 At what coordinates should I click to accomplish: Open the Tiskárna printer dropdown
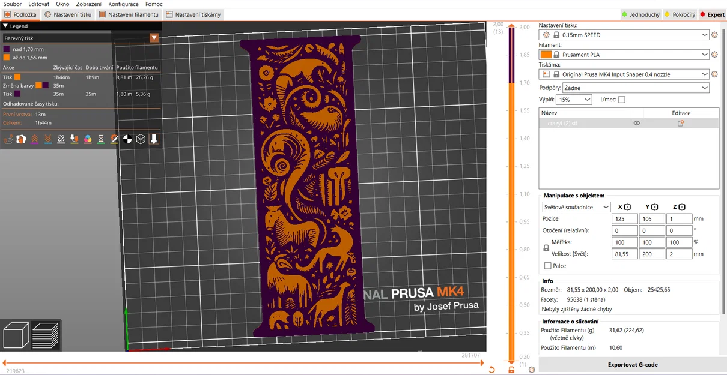[x=624, y=74]
